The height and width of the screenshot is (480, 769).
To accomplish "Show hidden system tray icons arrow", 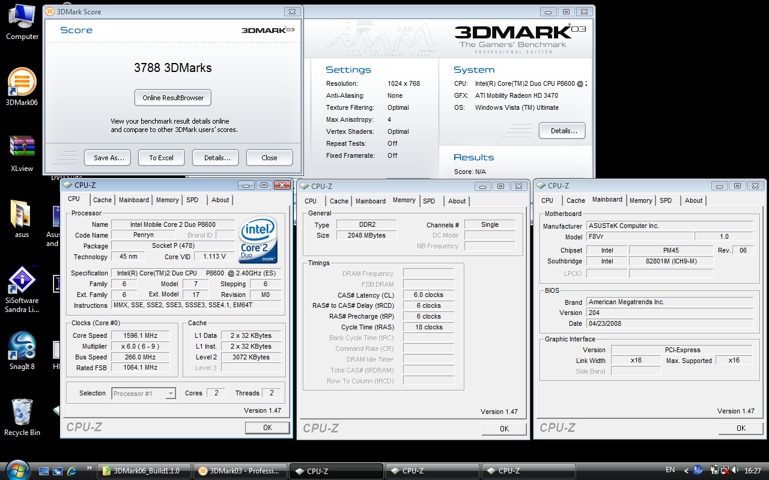I will 686,470.
